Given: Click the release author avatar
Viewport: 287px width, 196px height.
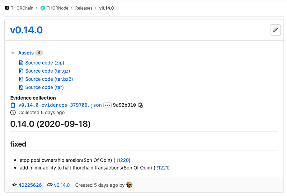Looking at the screenshot, I should (x=129, y=185).
